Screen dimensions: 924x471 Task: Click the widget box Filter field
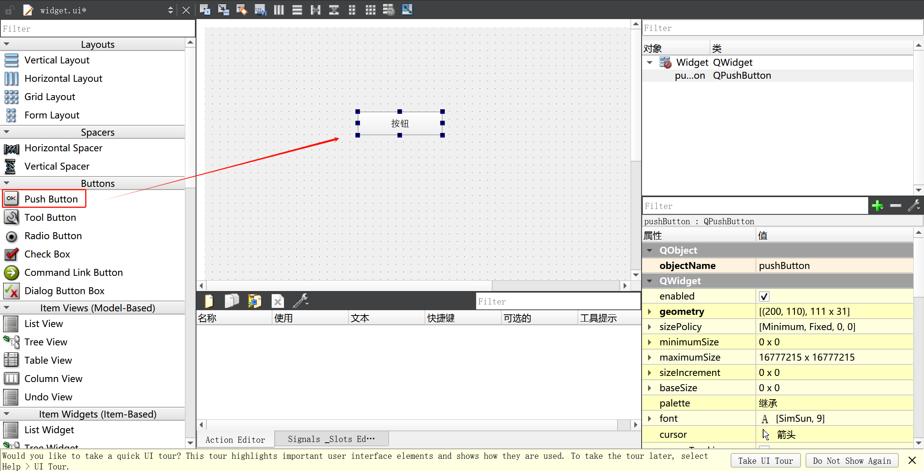click(x=97, y=29)
